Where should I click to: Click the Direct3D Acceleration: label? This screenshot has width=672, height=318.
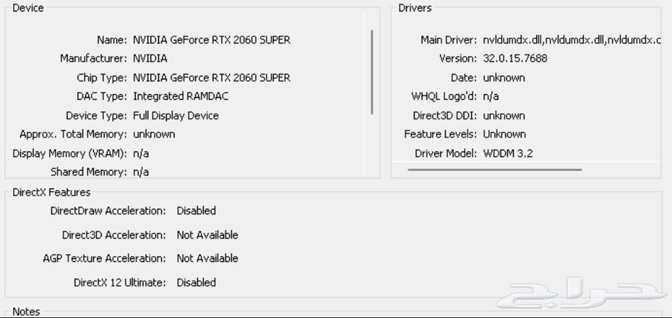pos(114,235)
